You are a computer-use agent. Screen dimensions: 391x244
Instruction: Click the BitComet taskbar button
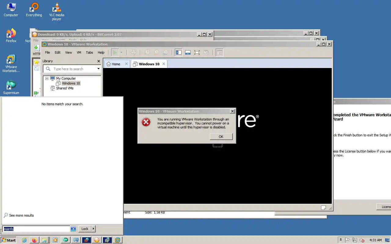coord(97,240)
